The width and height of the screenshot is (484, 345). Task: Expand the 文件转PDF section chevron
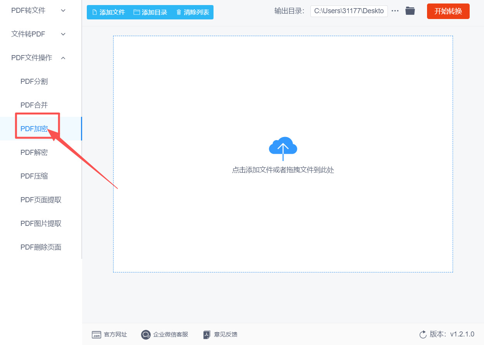pyautogui.click(x=63, y=34)
